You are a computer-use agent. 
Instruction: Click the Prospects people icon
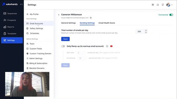(x=5, y=20)
